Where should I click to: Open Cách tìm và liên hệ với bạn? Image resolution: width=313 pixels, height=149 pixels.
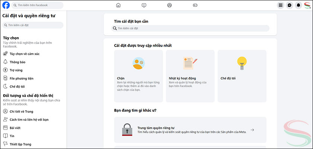click(x=29, y=120)
